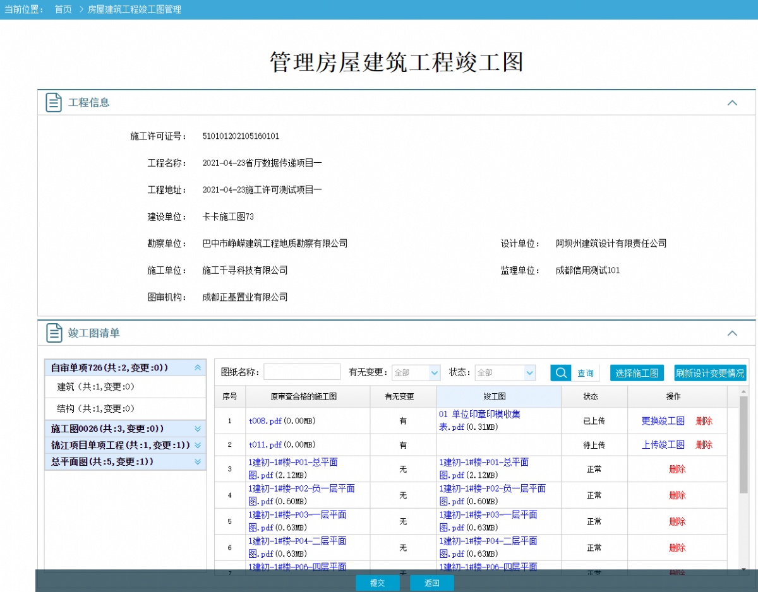Open the t008.pdf file link
The height and width of the screenshot is (592, 758).
coord(265,421)
